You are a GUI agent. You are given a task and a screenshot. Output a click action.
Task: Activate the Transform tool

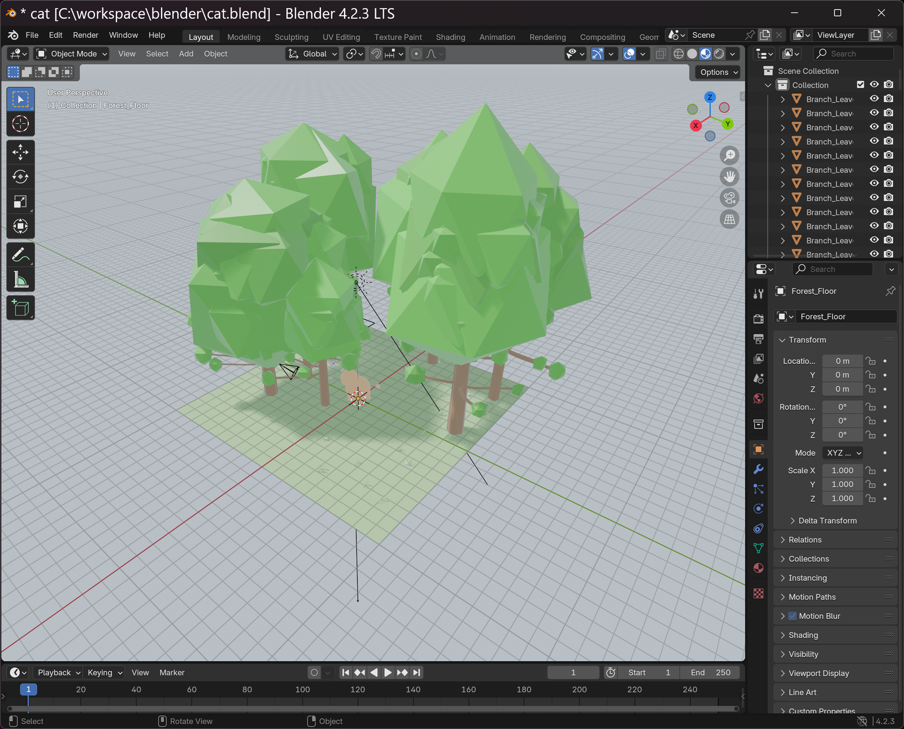click(x=20, y=226)
